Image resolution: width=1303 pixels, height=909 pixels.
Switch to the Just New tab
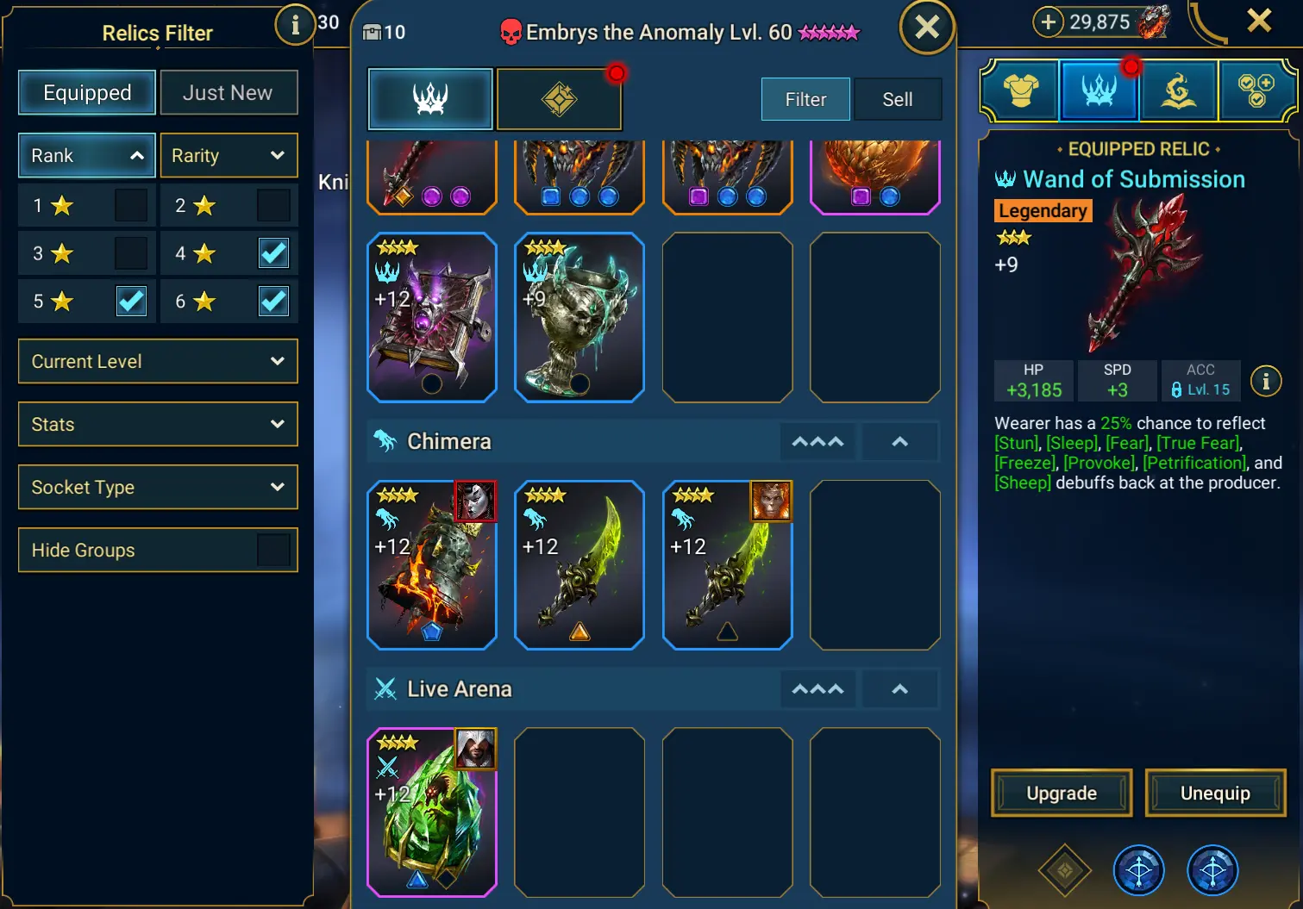point(228,92)
